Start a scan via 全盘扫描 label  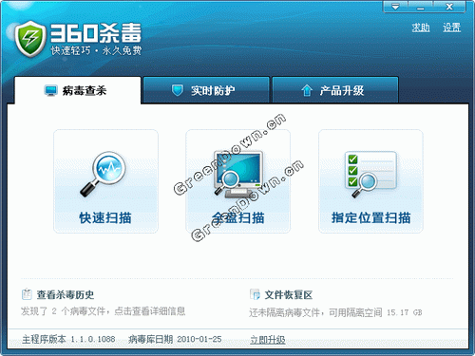point(238,217)
